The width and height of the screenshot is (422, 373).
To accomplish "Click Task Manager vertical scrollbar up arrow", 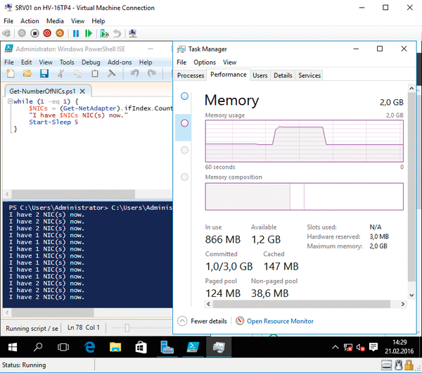I will coord(411,88).
